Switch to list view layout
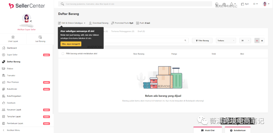This screenshot has height=133, width=273. [257, 40]
